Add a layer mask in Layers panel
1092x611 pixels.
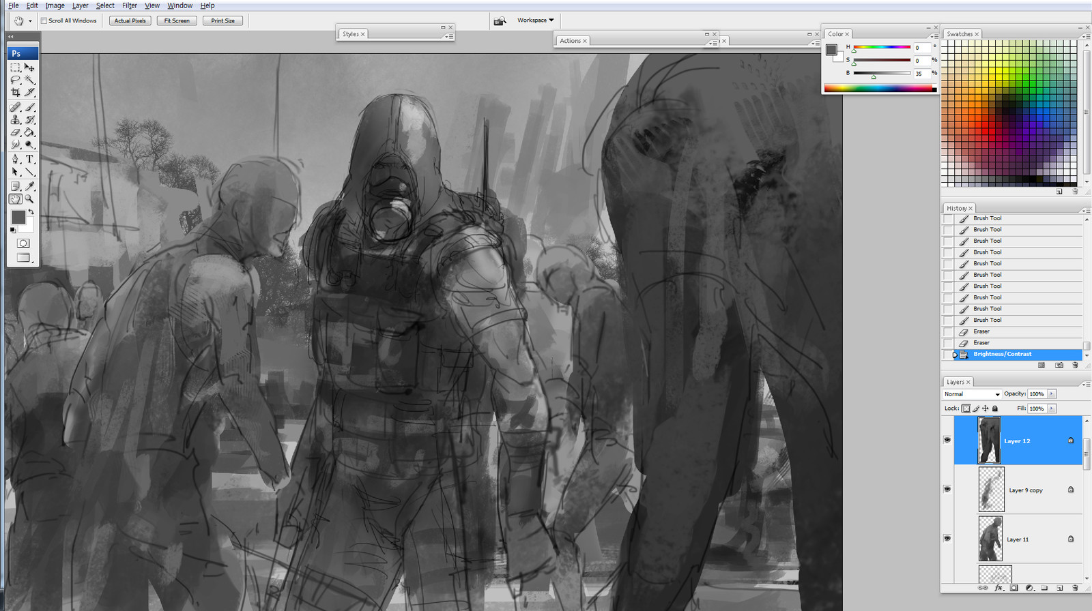[1014, 588]
